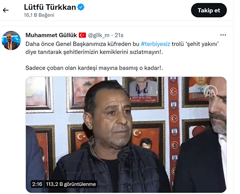The image size is (240, 194).
Task: Click the 2:16 video duration badge
Action: [x=37, y=184]
